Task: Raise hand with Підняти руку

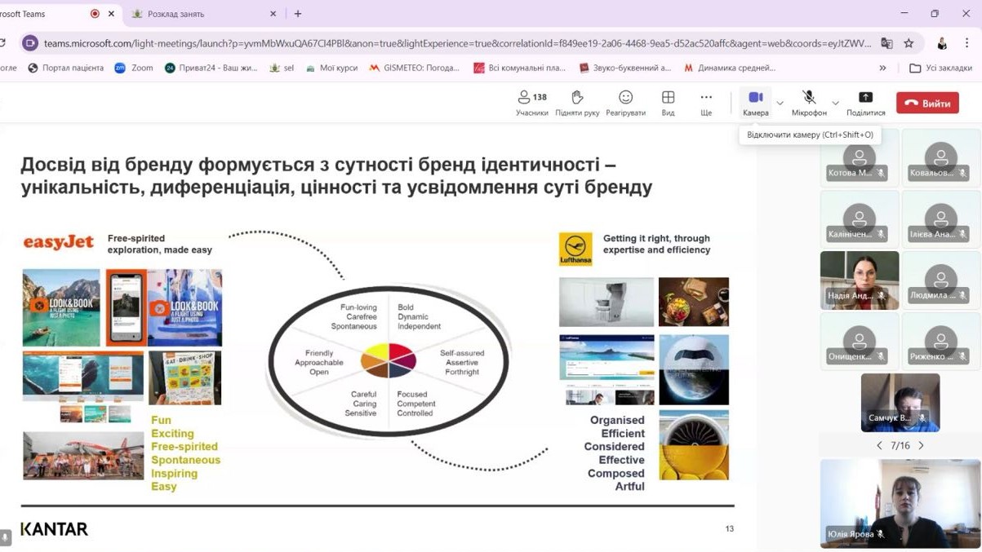Action: click(577, 103)
